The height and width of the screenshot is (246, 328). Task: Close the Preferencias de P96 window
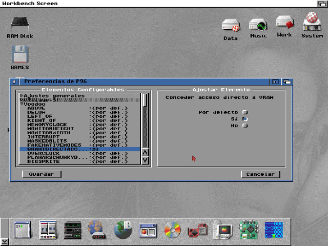coord(14,82)
